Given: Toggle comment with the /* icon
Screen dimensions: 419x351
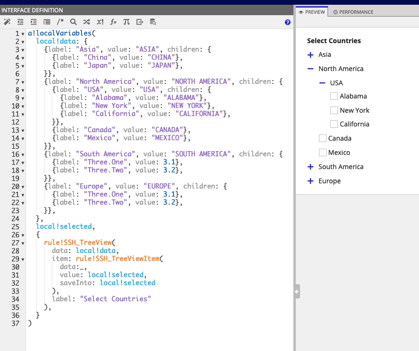Looking at the screenshot, I should click(x=60, y=22).
